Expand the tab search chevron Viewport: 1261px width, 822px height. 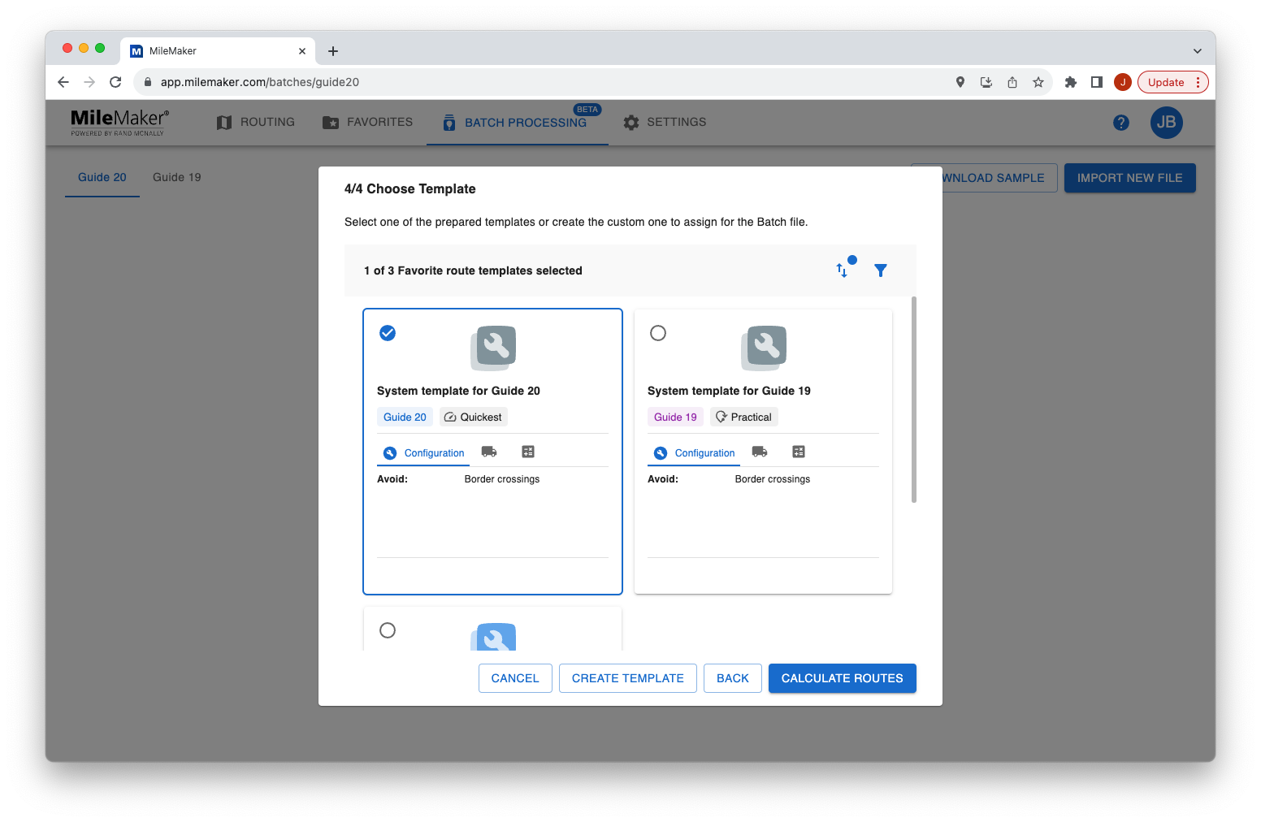(x=1197, y=51)
